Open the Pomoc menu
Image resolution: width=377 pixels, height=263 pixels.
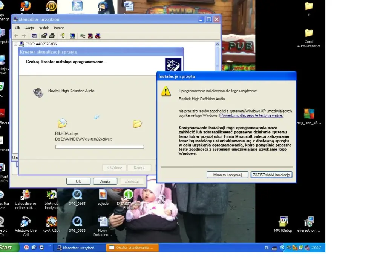click(59, 28)
